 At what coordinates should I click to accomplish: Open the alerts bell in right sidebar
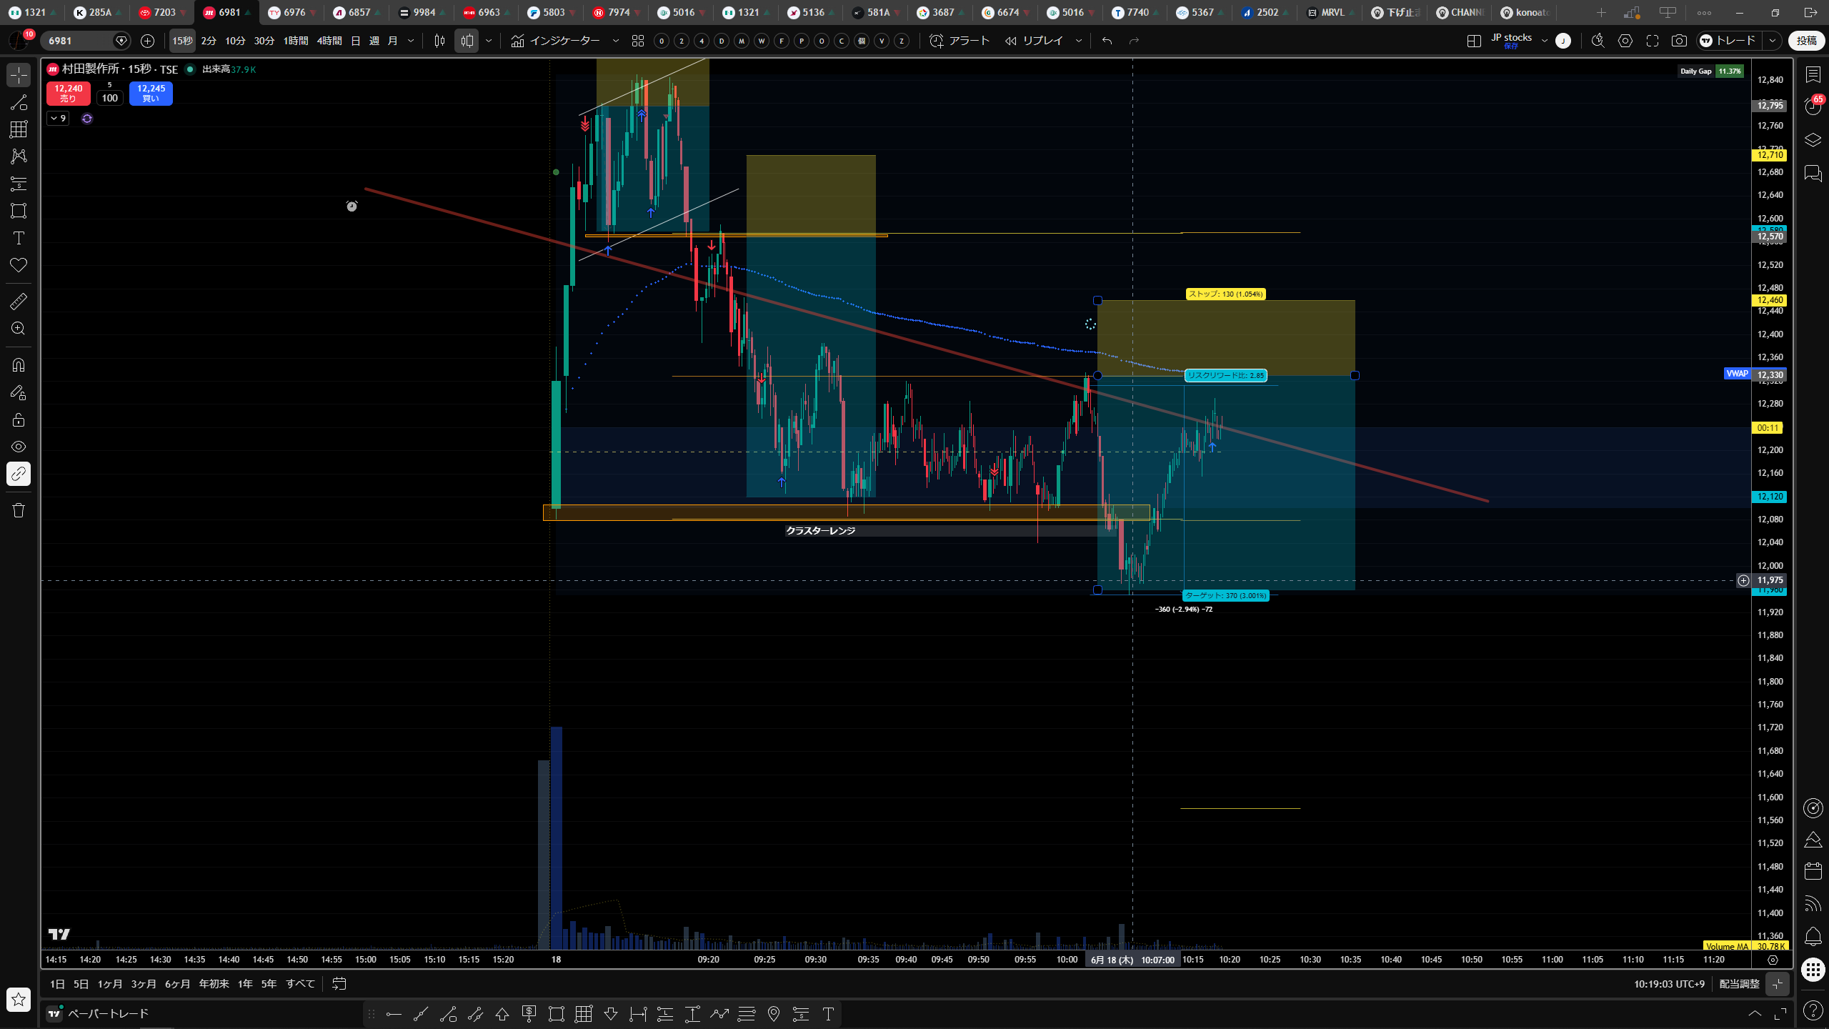1813,936
